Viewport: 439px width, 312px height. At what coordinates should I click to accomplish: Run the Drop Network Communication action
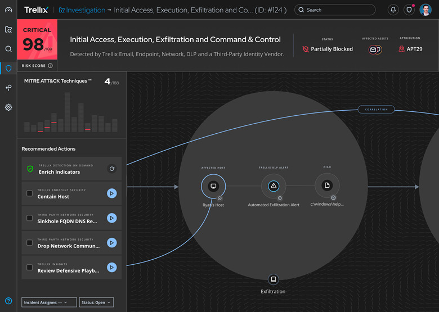111,243
